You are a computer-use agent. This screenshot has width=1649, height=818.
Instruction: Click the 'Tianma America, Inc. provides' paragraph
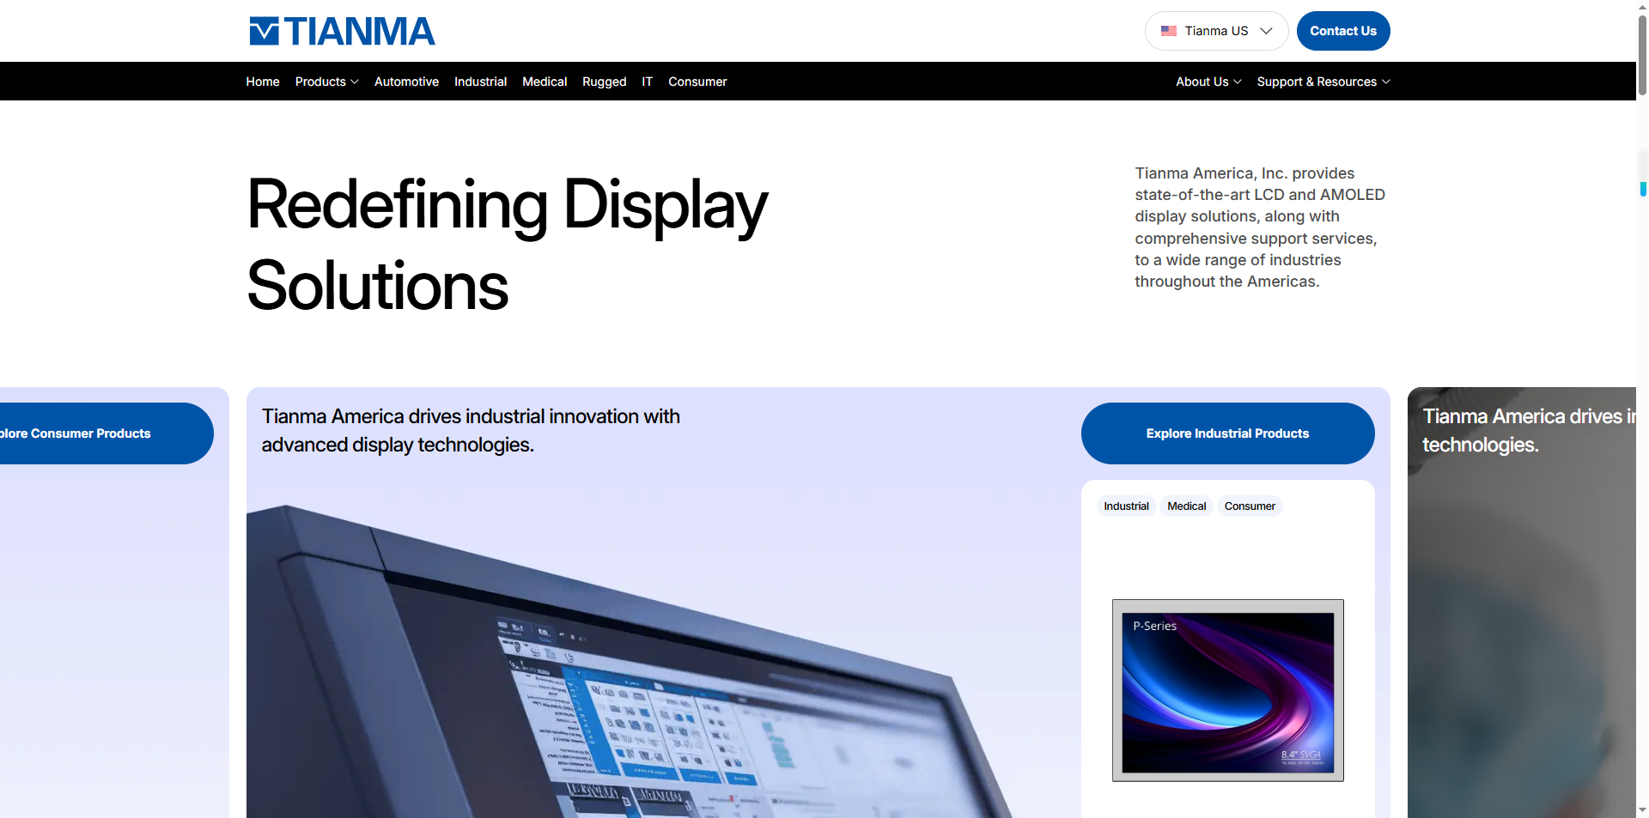pyautogui.click(x=1260, y=227)
